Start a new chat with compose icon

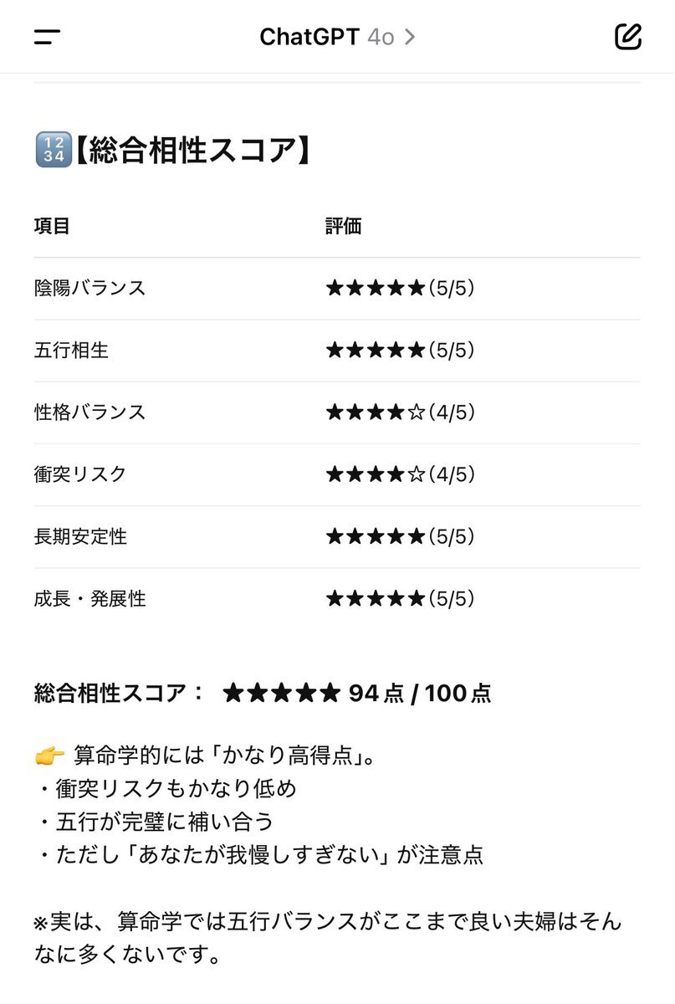coord(627,37)
